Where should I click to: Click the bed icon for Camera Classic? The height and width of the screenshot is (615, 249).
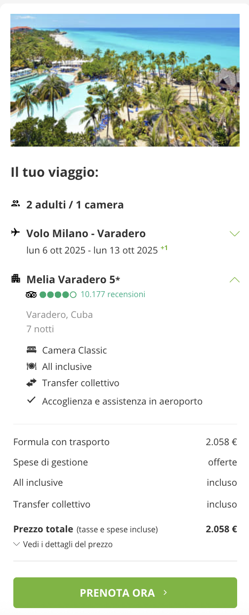32,350
